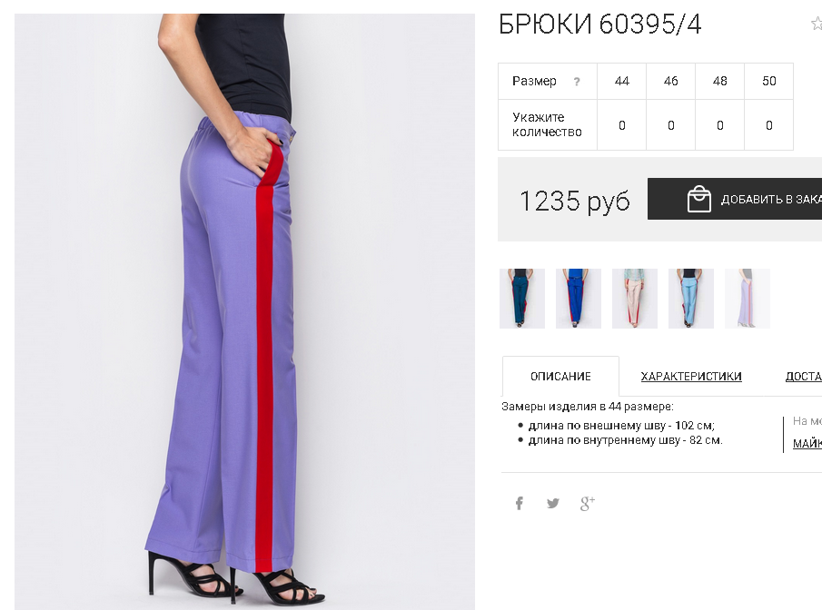Viewport: 822px width, 610px height.
Task: Click the quantity field for size 50
Action: 769,125
